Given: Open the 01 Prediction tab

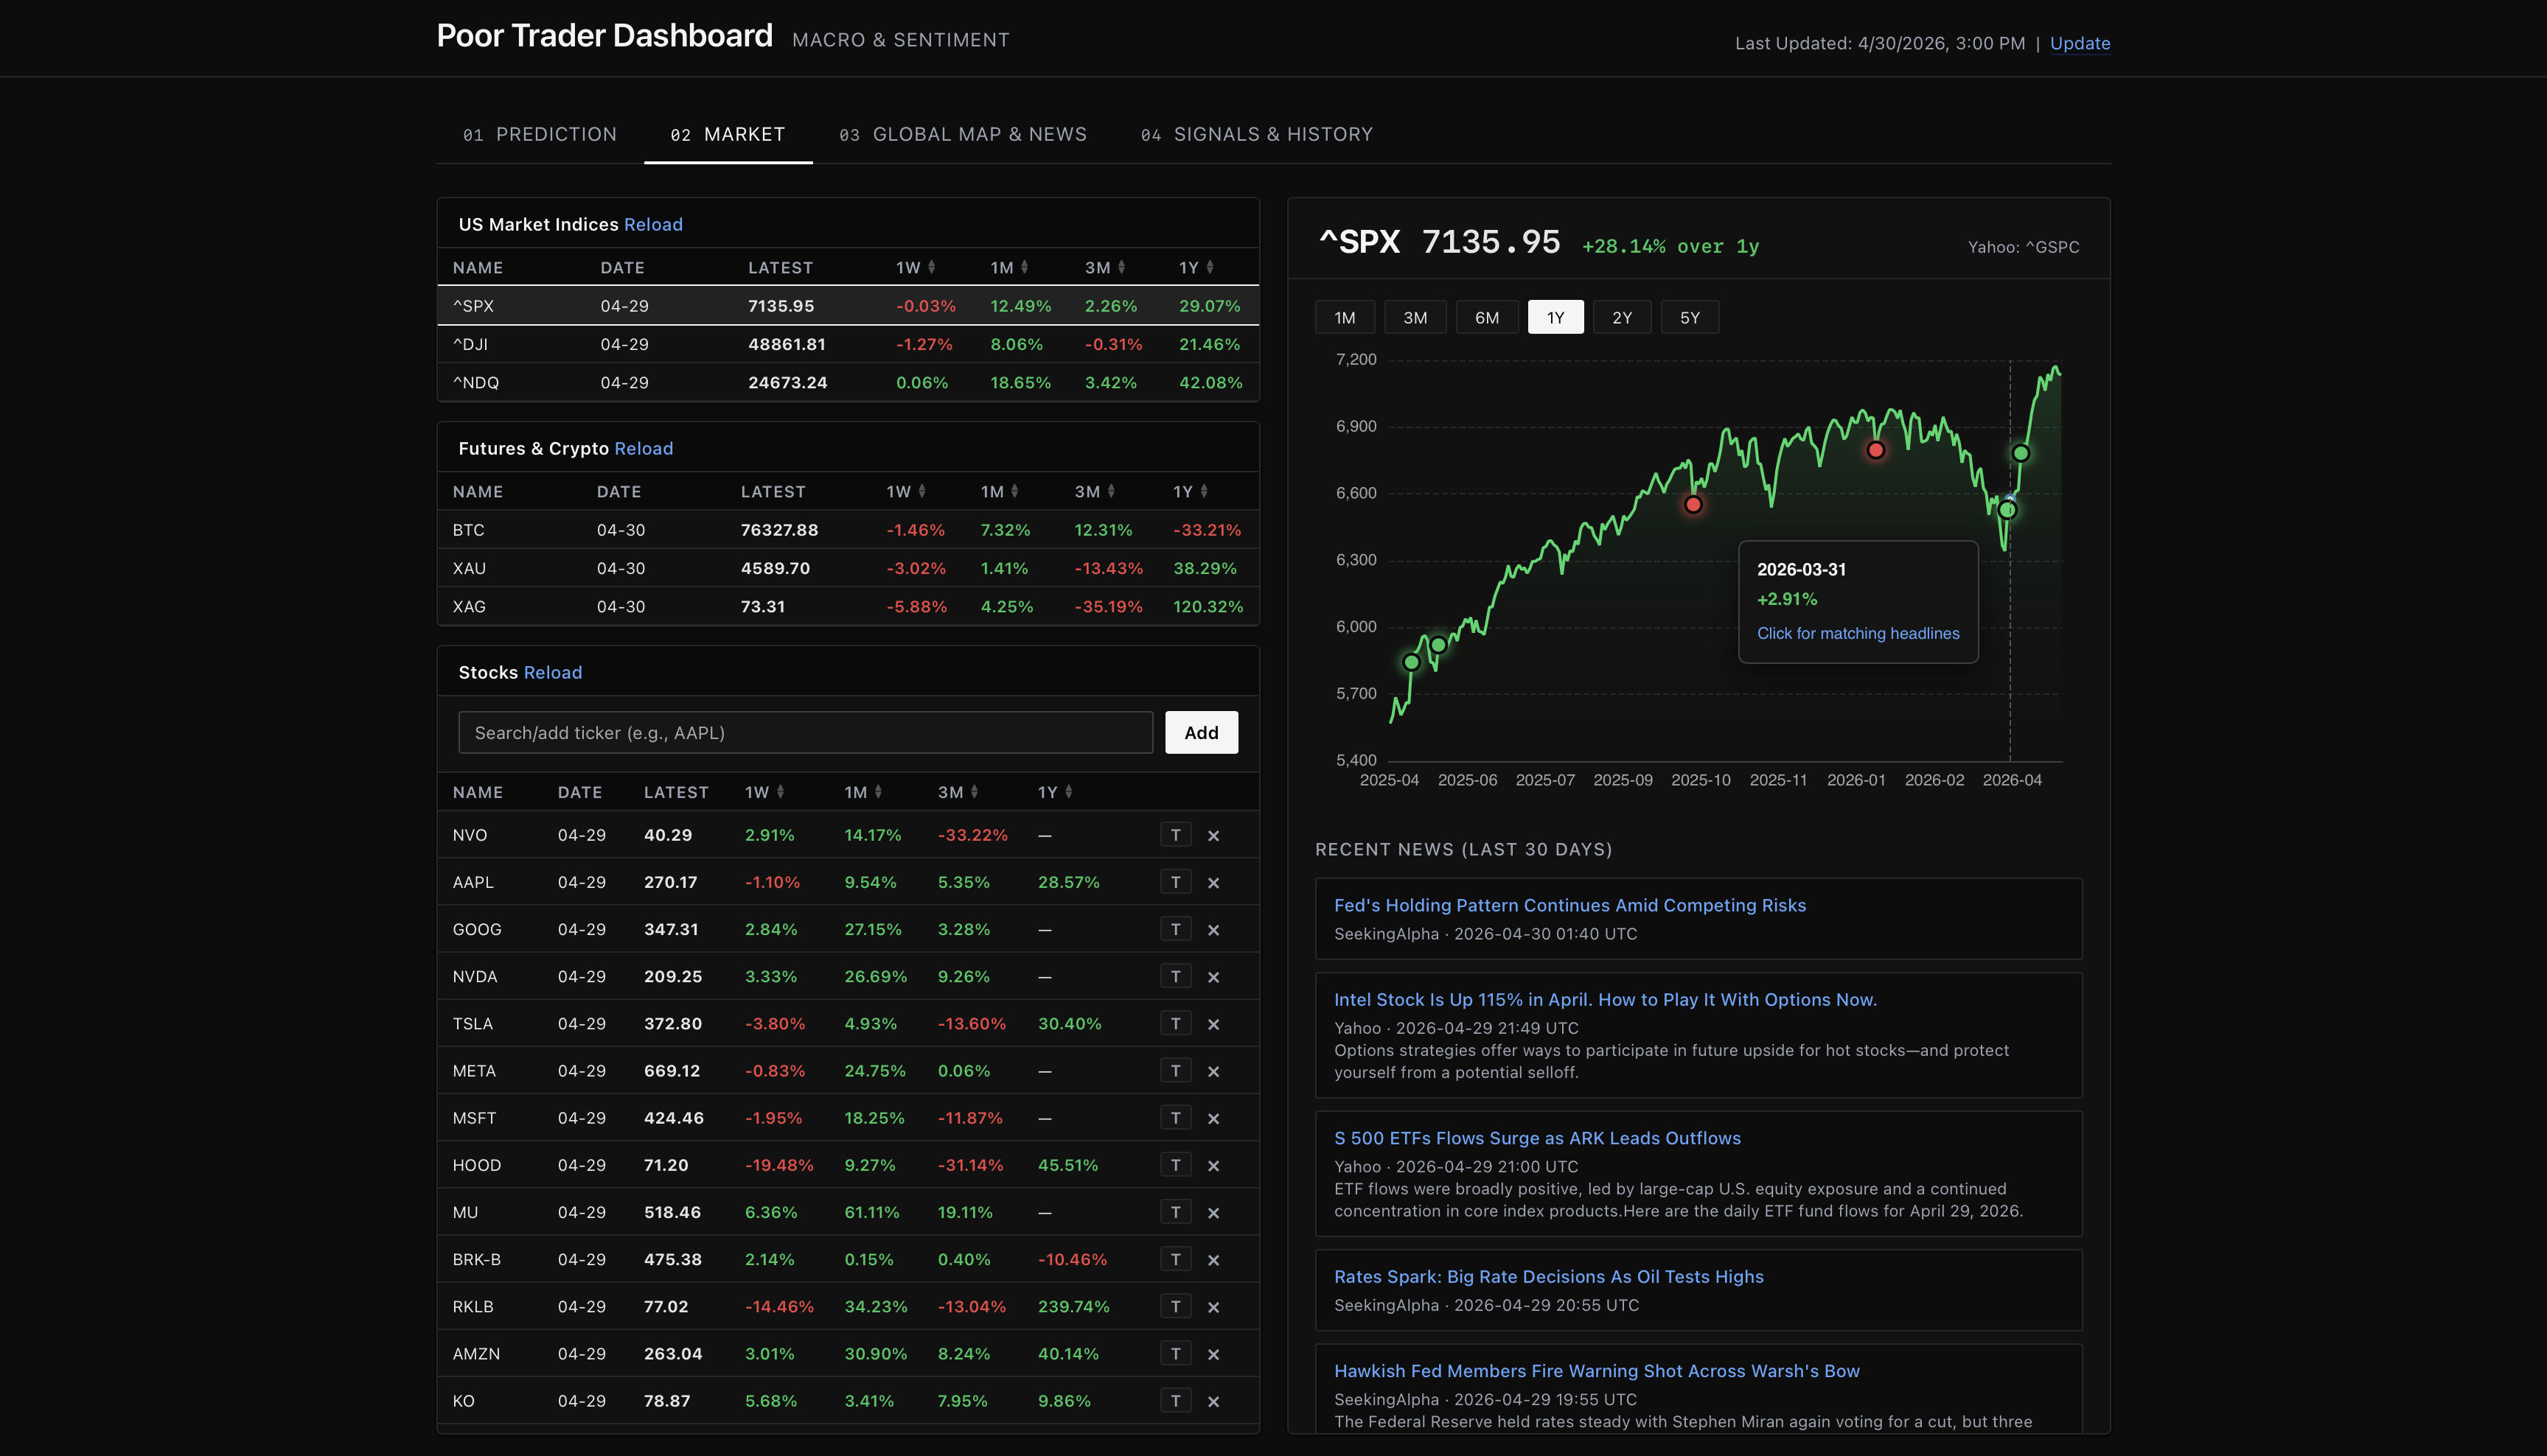Looking at the screenshot, I should coord(540,134).
